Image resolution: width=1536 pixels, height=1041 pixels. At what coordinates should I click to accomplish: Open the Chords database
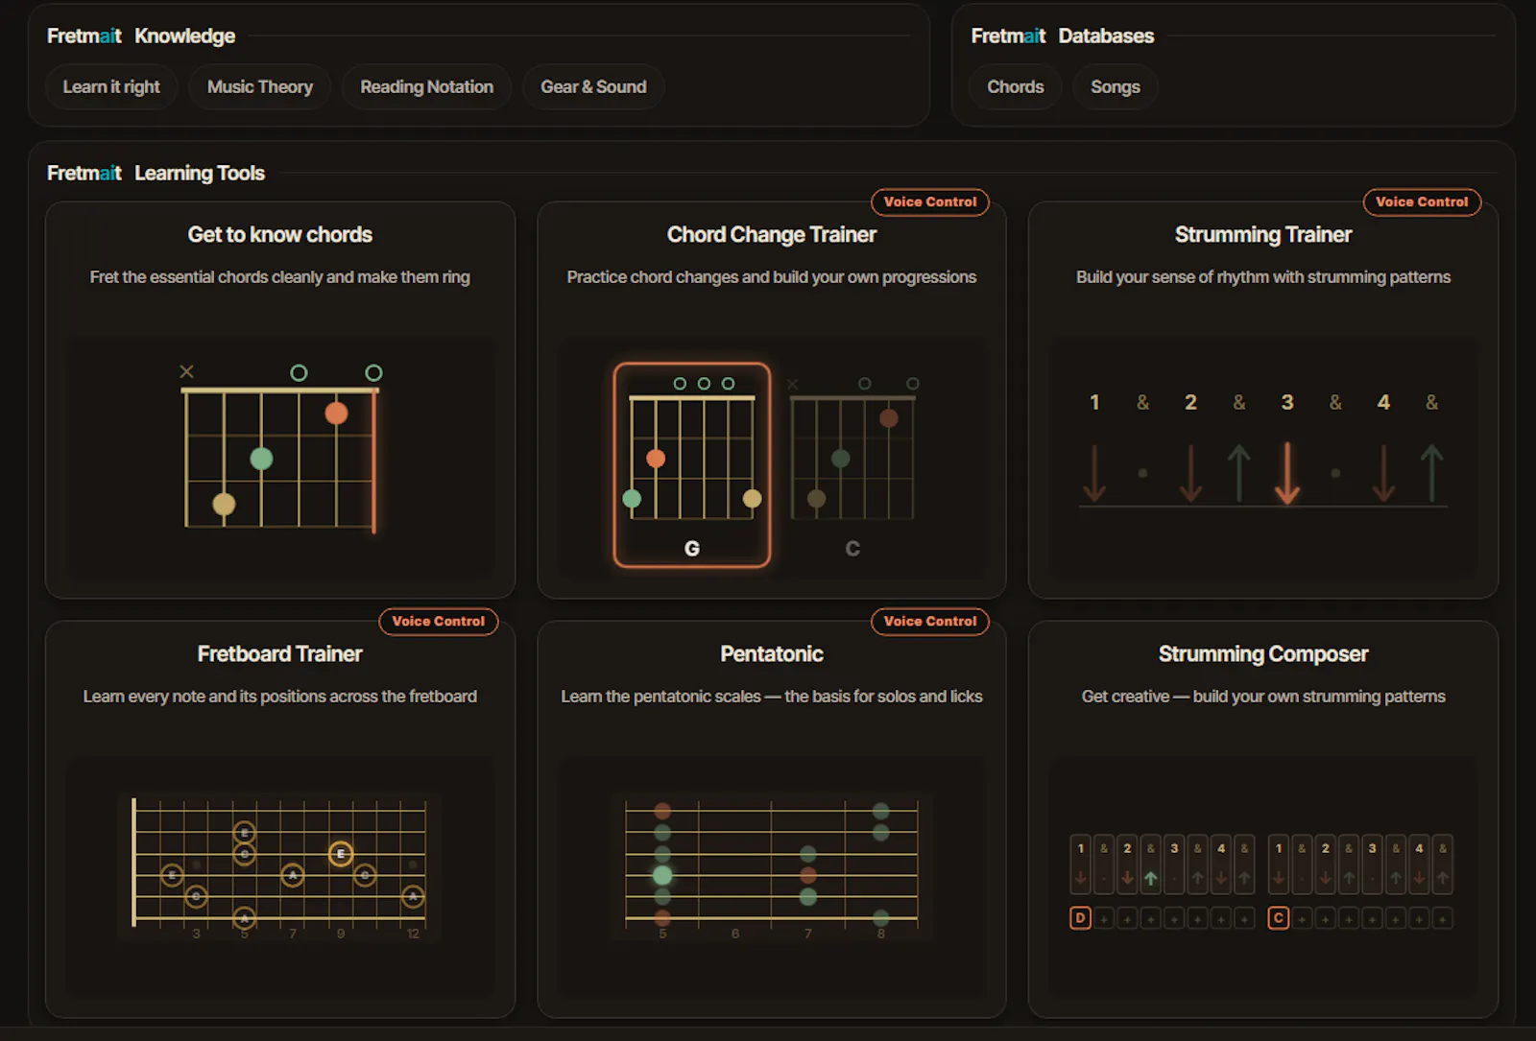tap(1015, 87)
